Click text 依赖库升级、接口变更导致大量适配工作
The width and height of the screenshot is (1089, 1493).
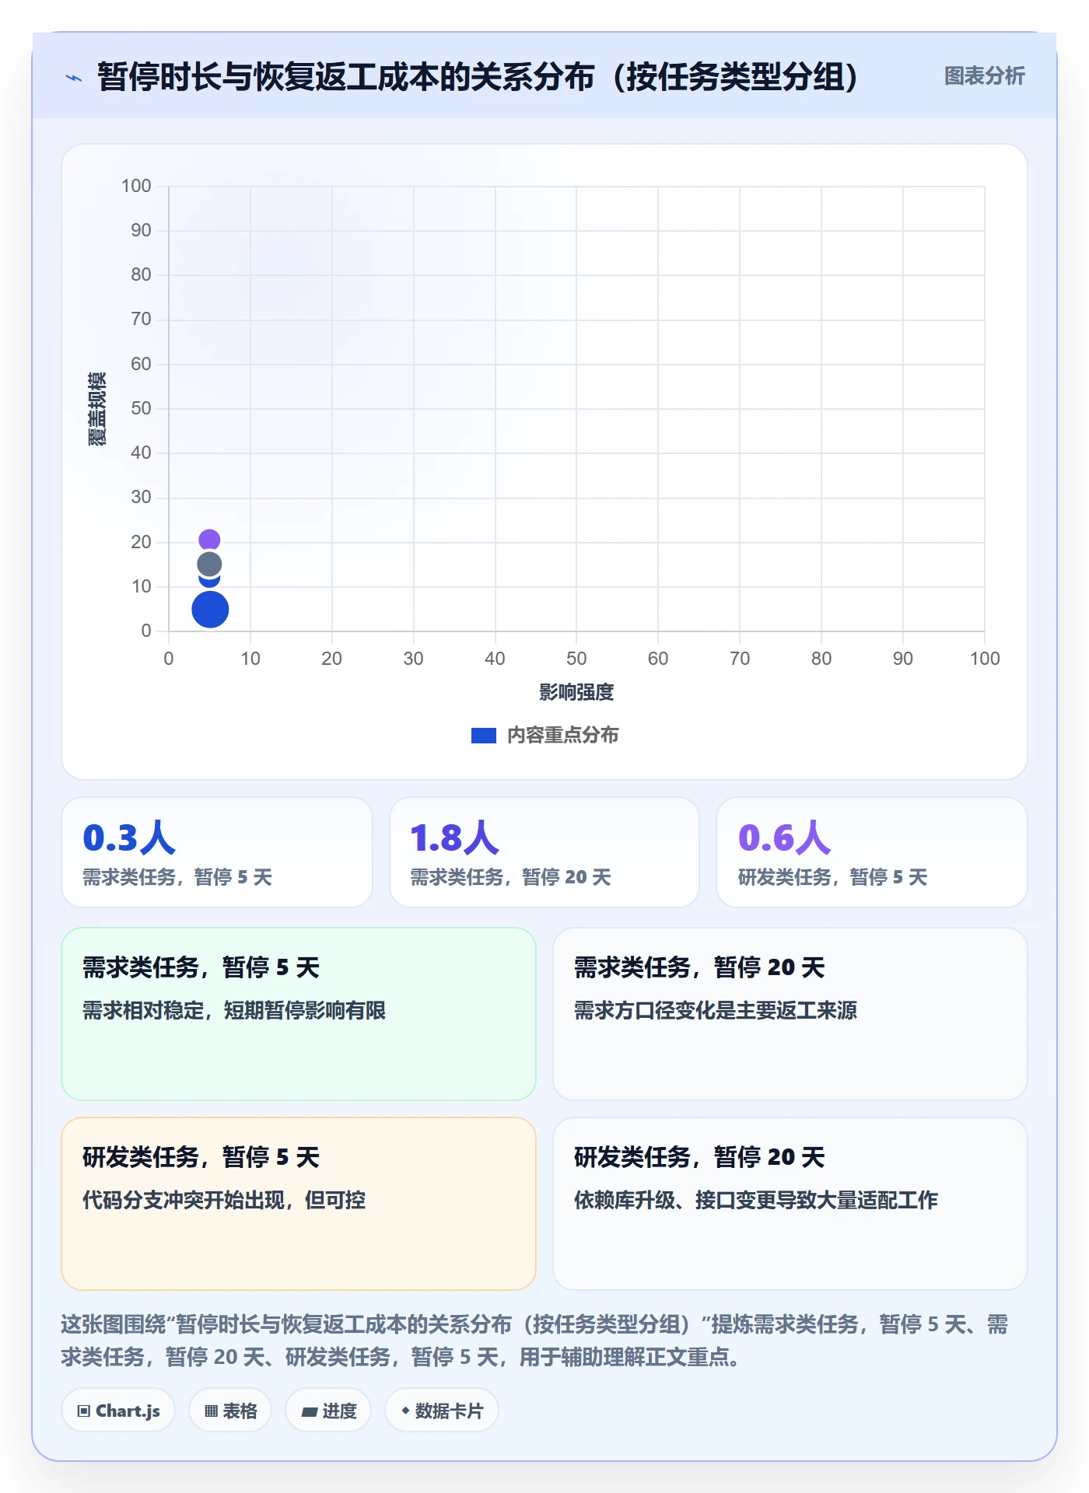coord(756,1200)
